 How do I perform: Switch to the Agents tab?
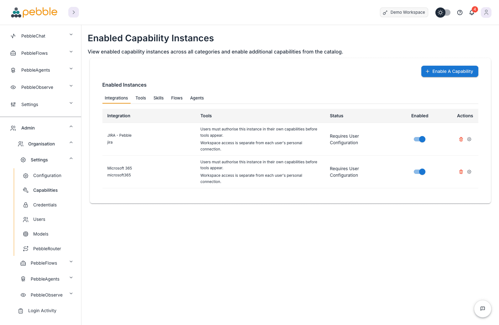(x=197, y=98)
